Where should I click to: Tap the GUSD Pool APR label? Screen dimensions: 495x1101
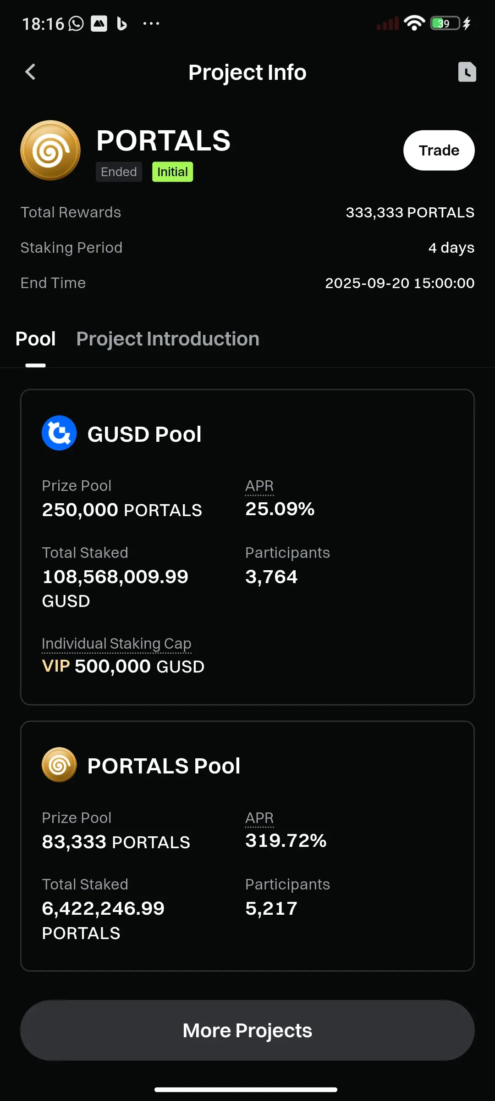(259, 486)
